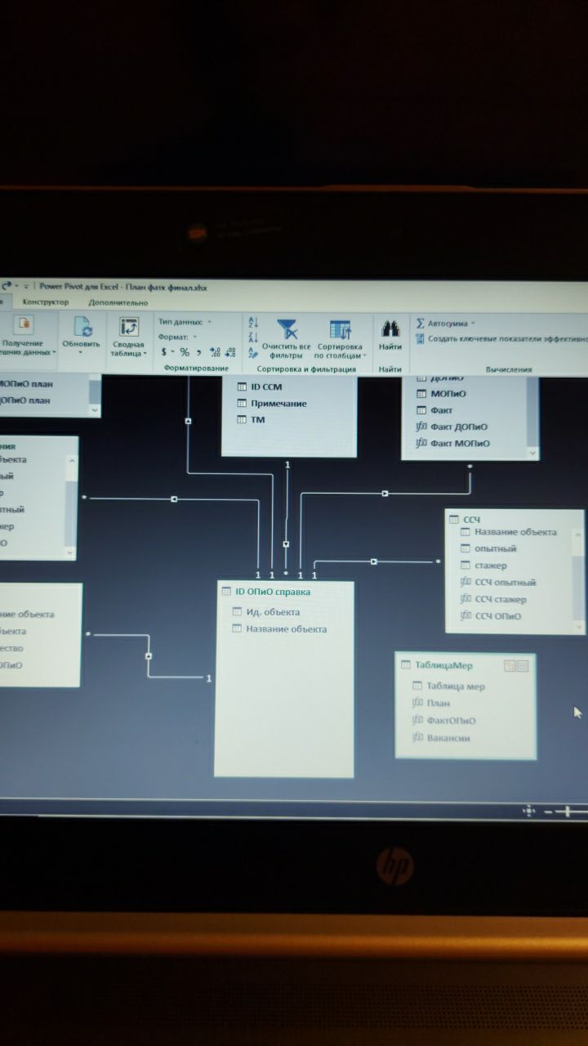
Task: Select the Факт ДОПиО measure field
Action: point(452,427)
